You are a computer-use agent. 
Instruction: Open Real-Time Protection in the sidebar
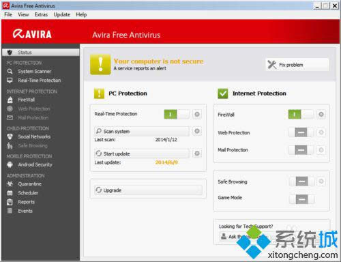(40, 81)
